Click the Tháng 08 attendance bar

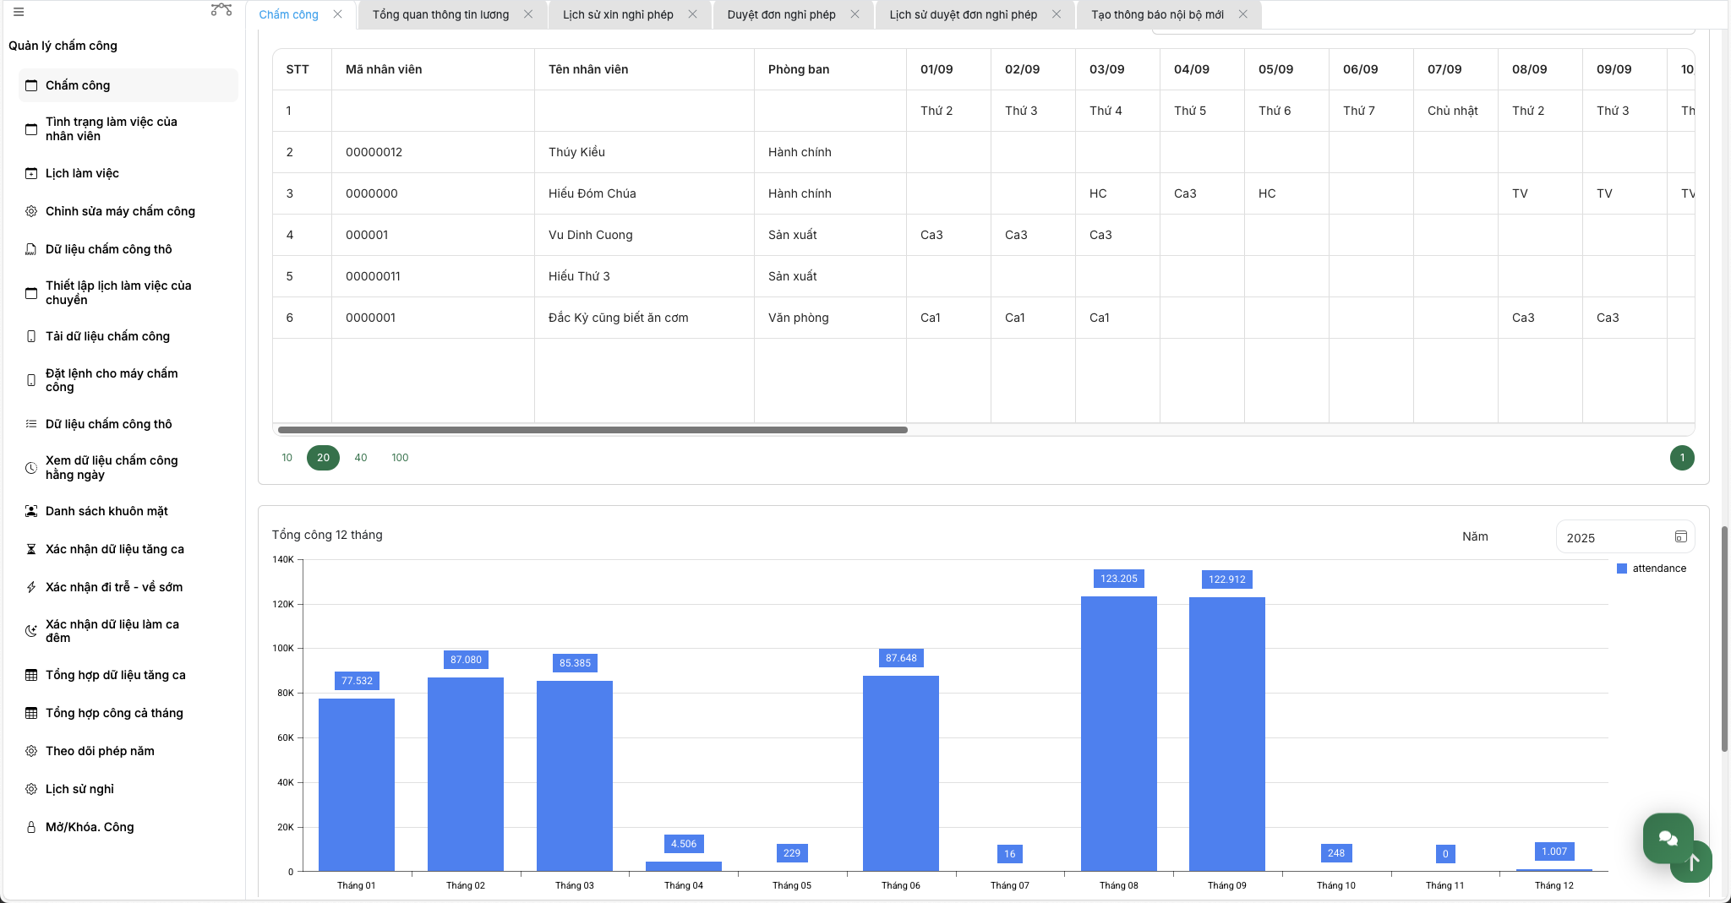[1119, 733]
